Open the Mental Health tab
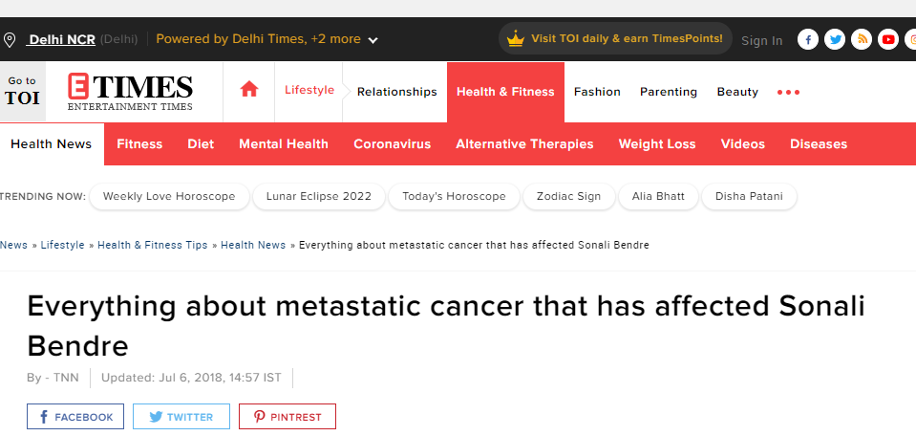This screenshot has height=436, width=916. [284, 143]
